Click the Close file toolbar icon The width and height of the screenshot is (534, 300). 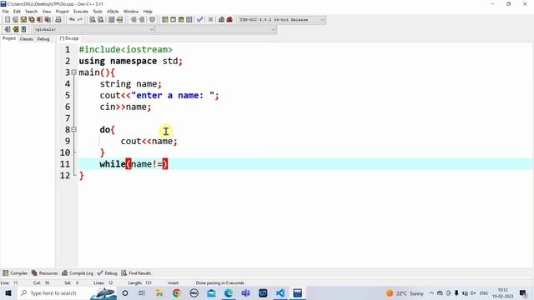pos(40,20)
